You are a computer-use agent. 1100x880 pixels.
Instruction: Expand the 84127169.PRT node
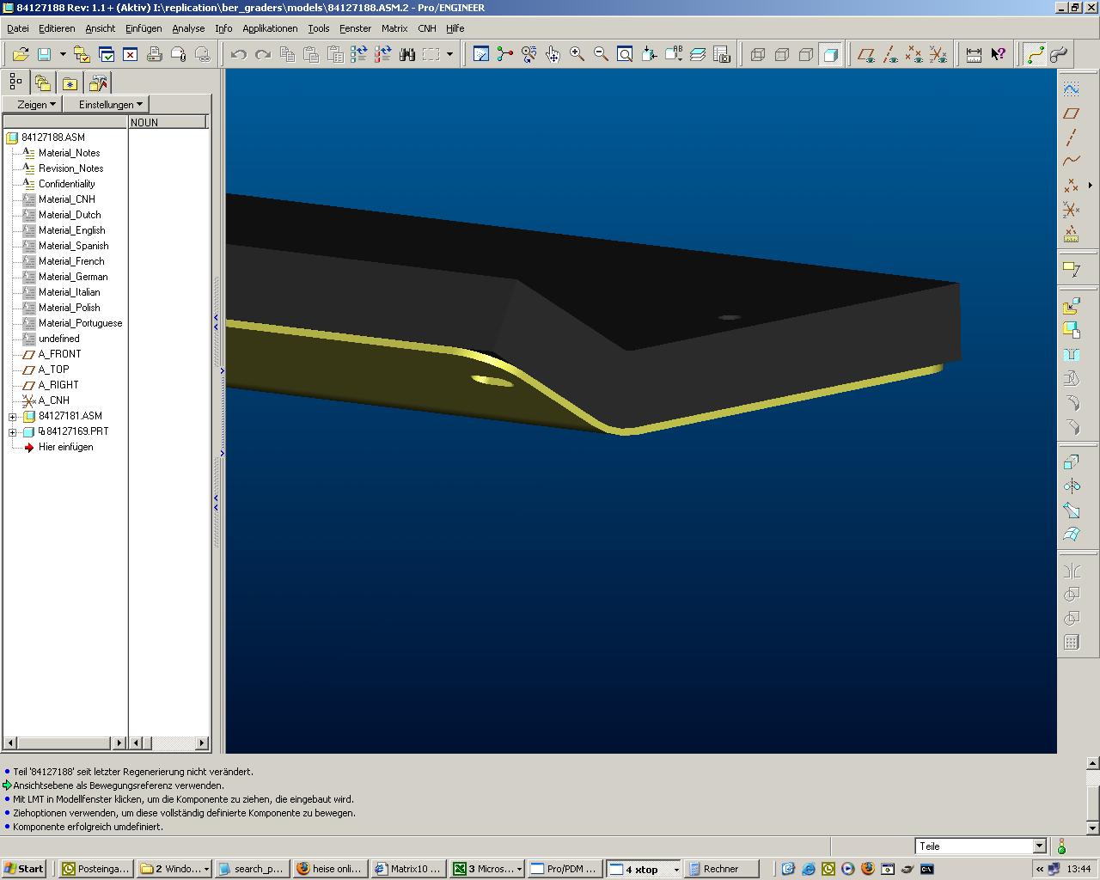(x=13, y=432)
